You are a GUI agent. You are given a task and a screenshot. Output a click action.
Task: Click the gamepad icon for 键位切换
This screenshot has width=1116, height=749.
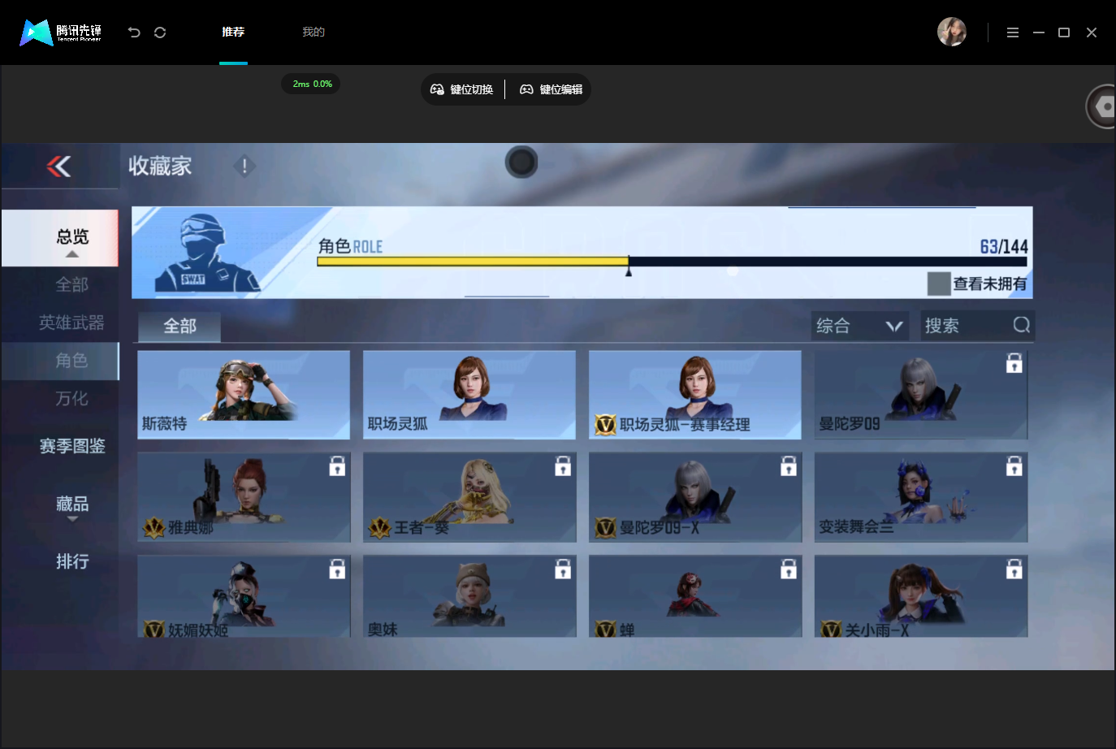(x=437, y=89)
